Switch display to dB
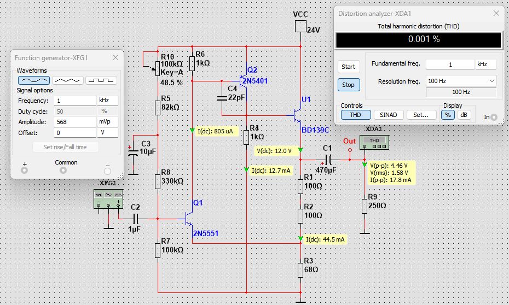The image size is (509, 305). point(464,115)
